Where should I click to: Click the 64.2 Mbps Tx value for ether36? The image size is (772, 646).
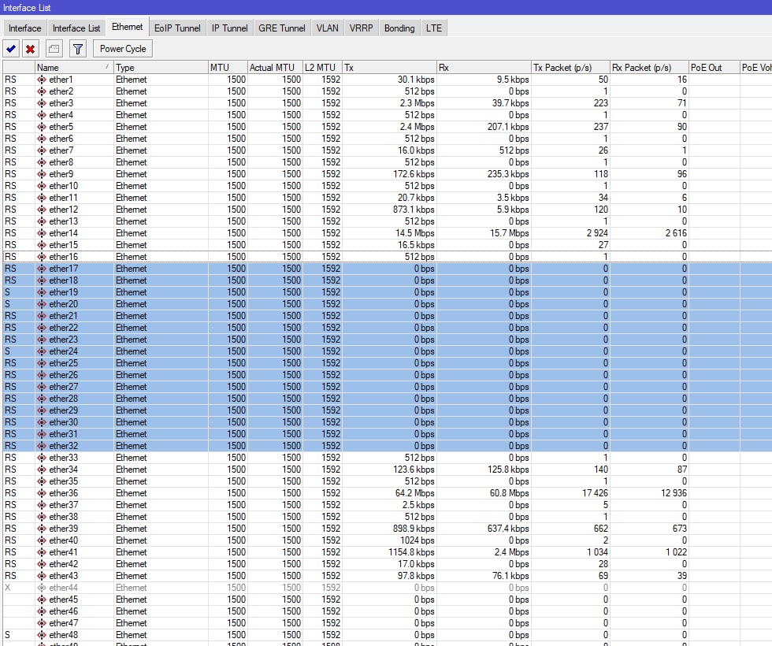(414, 493)
